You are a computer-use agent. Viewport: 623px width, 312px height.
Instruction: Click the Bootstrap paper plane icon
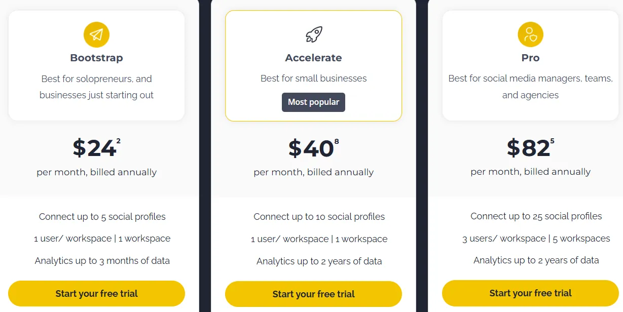point(96,34)
